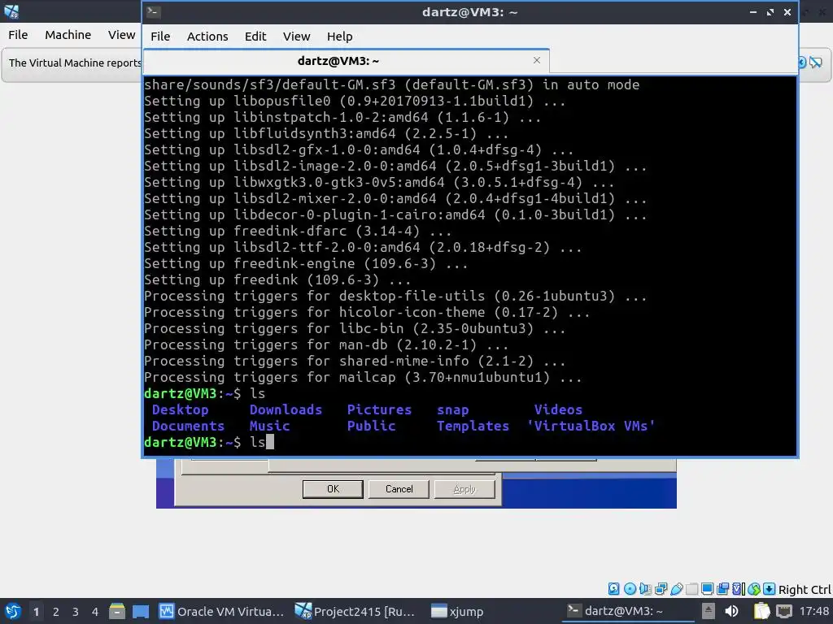
Task: Click the 'Processing triggers for man-db' line
Action: (325, 344)
